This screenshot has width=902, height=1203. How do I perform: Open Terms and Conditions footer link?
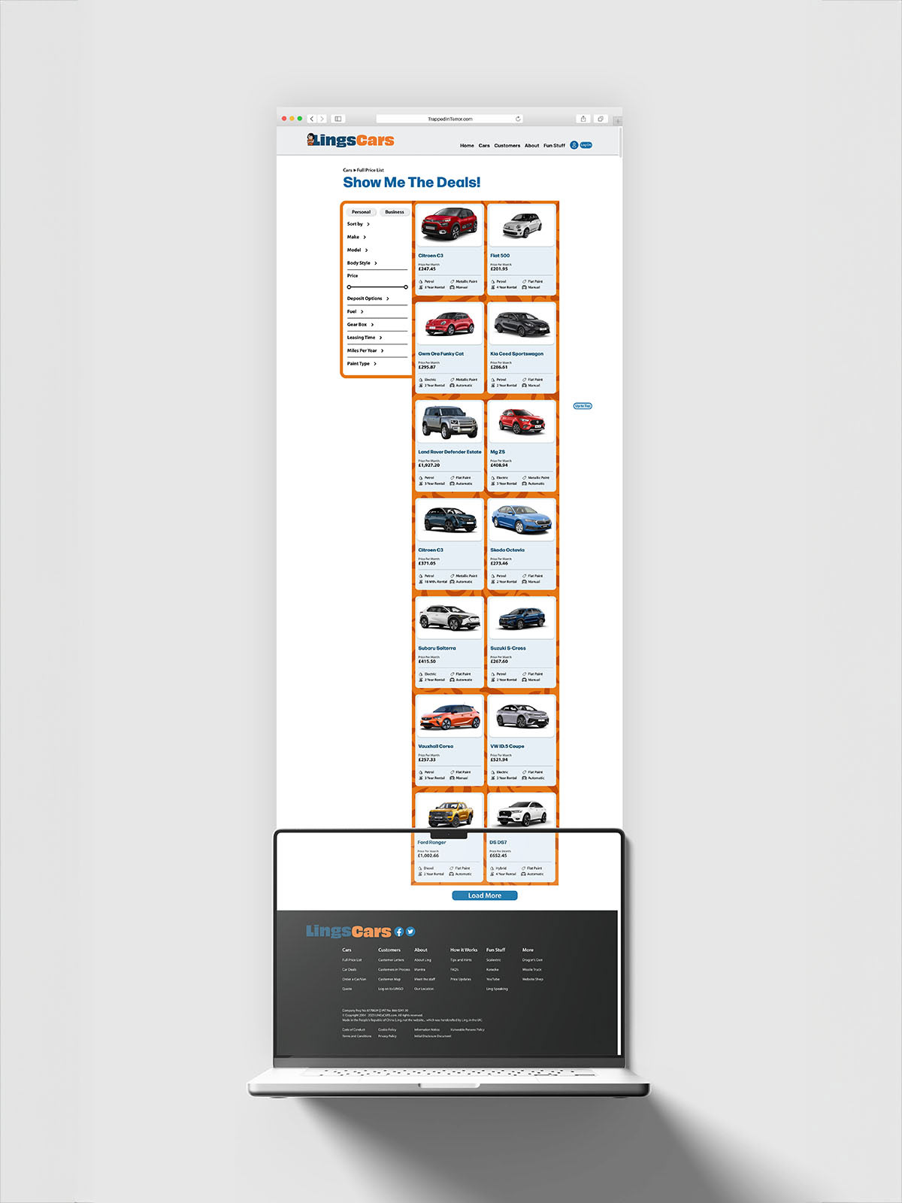coord(357,1036)
